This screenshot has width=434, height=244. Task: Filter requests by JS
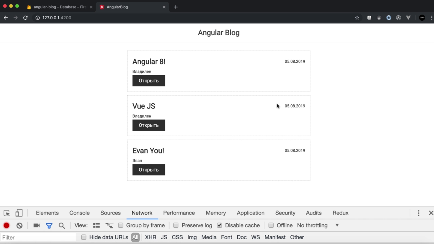(164, 237)
